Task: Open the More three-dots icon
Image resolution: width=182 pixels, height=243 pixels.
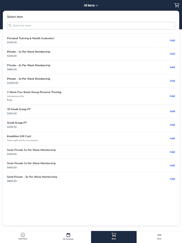Action: [159, 235]
